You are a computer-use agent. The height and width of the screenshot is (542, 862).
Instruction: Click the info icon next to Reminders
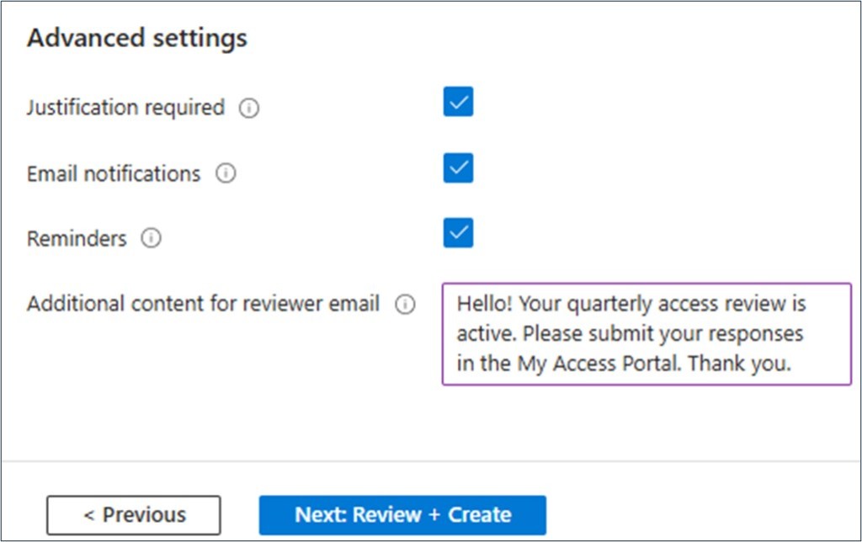pyautogui.click(x=151, y=239)
